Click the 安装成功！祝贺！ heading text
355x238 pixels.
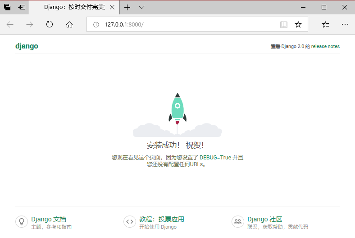coord(175,145)
